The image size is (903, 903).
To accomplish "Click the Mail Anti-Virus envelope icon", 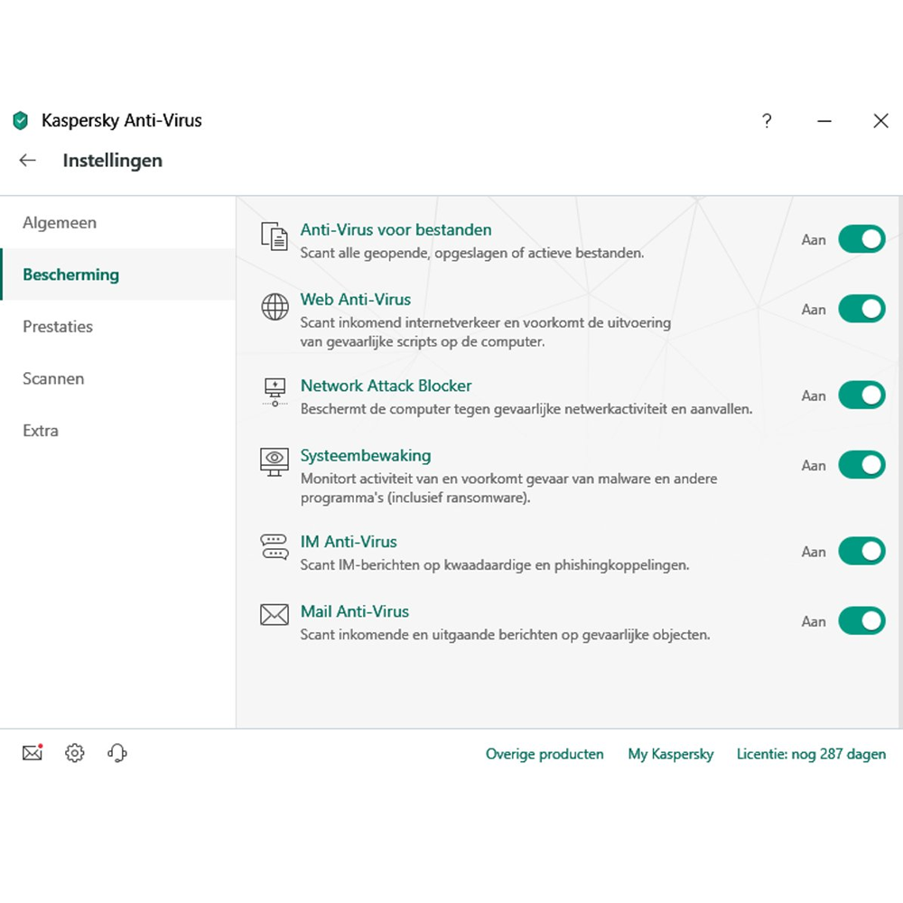I will point(275,614).
